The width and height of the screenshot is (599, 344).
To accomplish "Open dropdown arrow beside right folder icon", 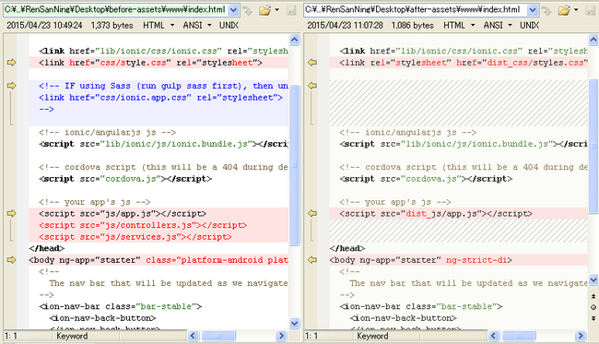I will (577, 10).
